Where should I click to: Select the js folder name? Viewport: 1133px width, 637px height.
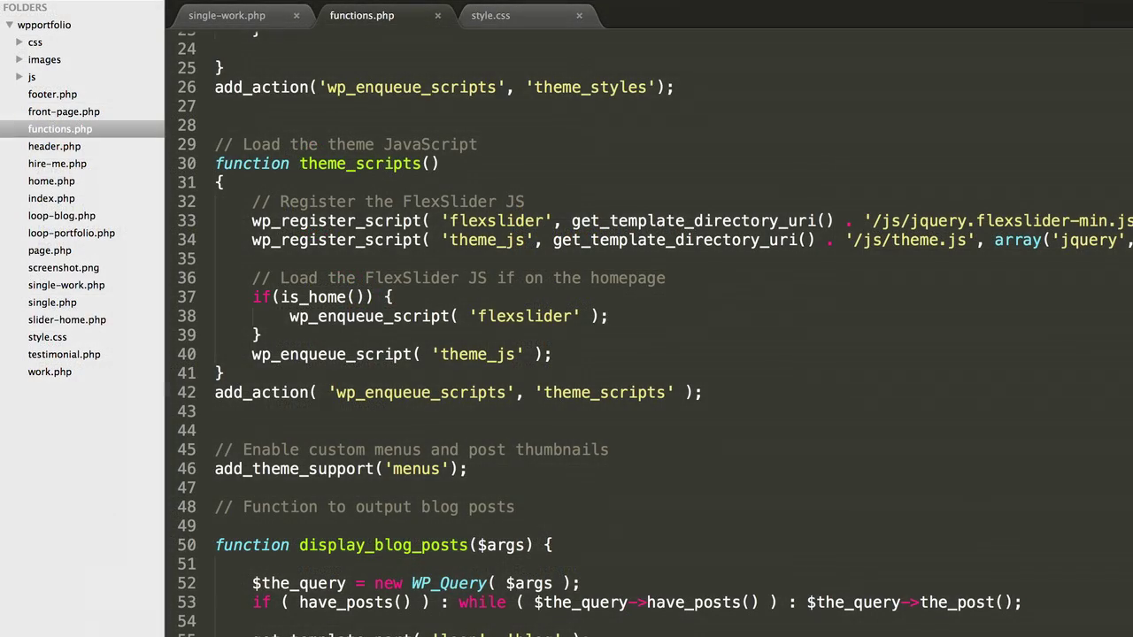[x=32, y=77]
